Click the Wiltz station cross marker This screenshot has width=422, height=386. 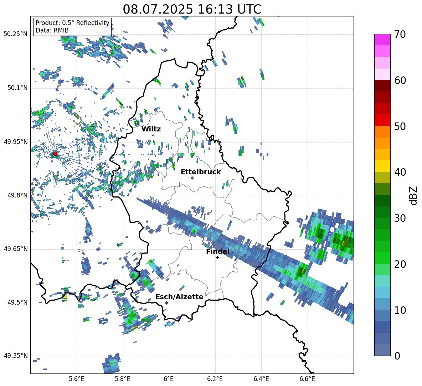[x=153, y=135]
